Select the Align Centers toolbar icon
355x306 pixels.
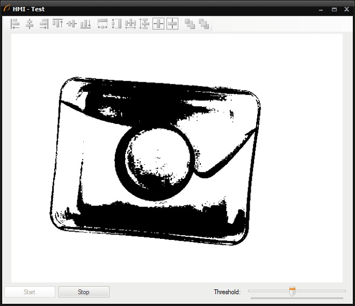30,24
